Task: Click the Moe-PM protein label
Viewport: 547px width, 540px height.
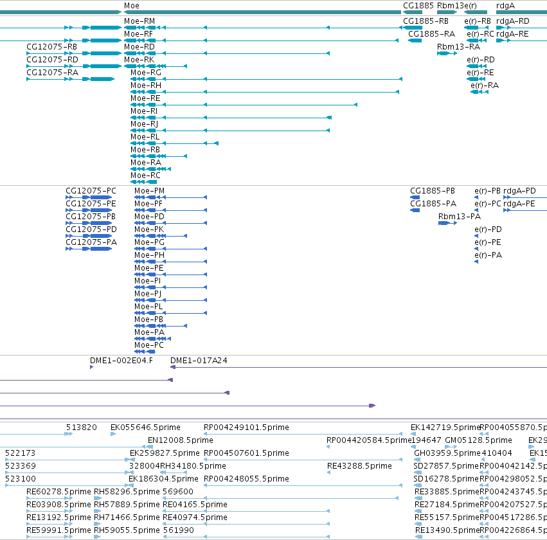Action: click(149, 191)
